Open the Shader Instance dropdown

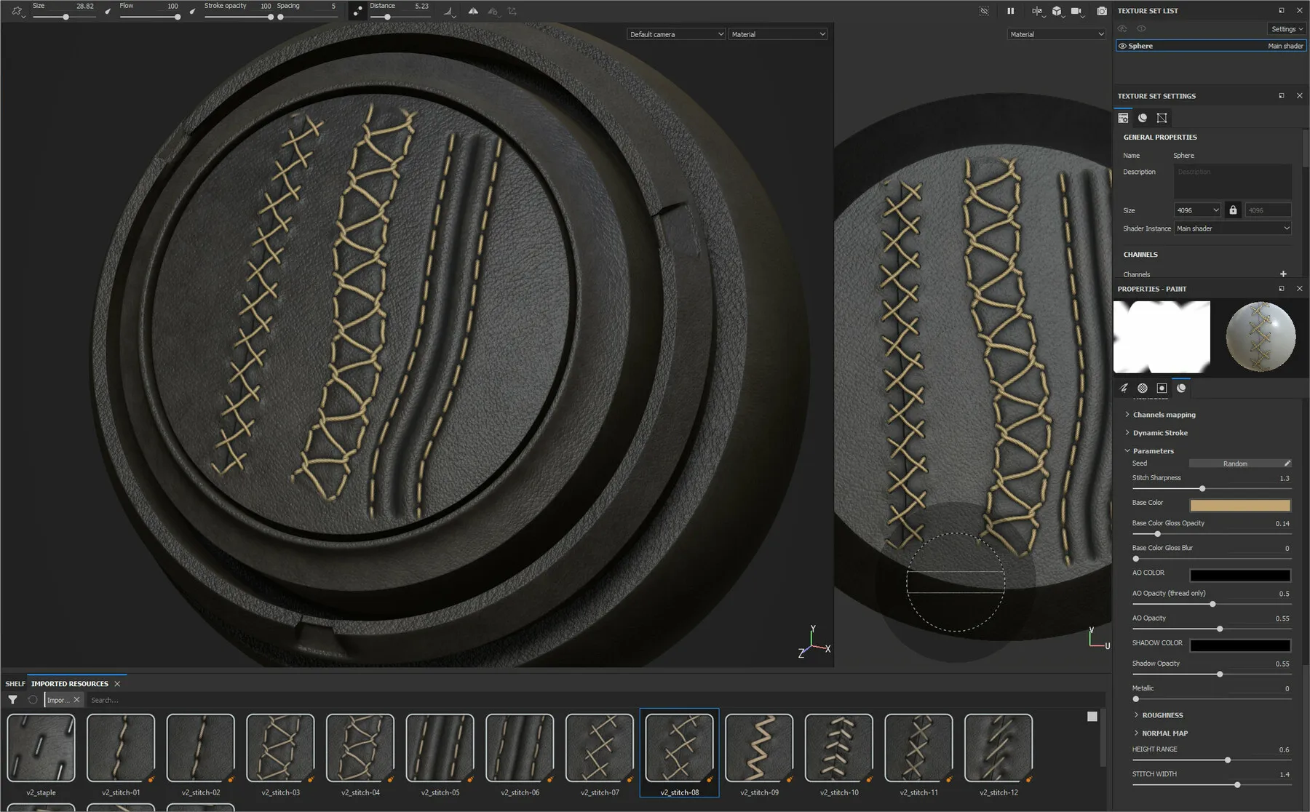(x=1233, y=228)
